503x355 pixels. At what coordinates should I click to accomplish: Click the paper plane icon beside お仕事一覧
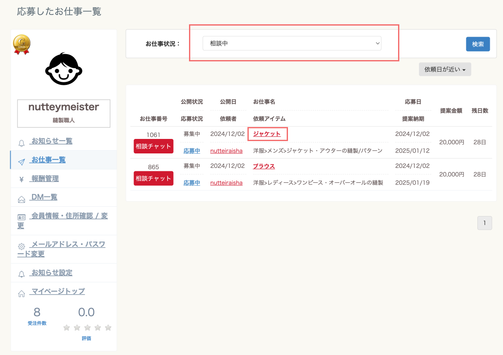21,162
